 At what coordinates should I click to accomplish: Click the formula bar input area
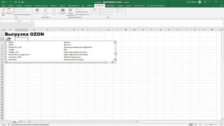coord(128,23)
